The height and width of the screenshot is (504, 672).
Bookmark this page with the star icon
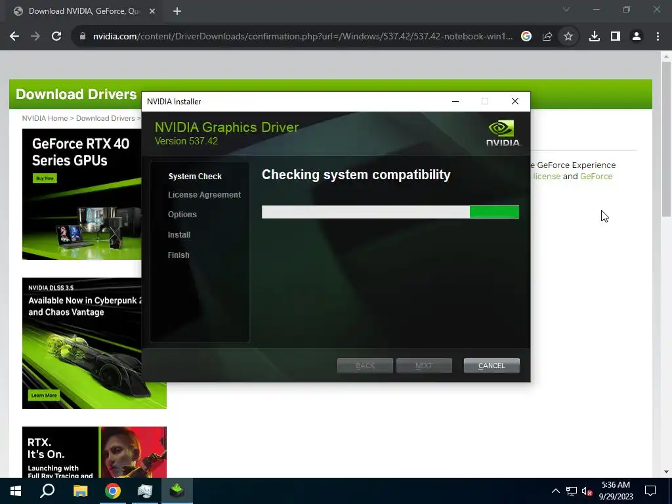[568, 37]
